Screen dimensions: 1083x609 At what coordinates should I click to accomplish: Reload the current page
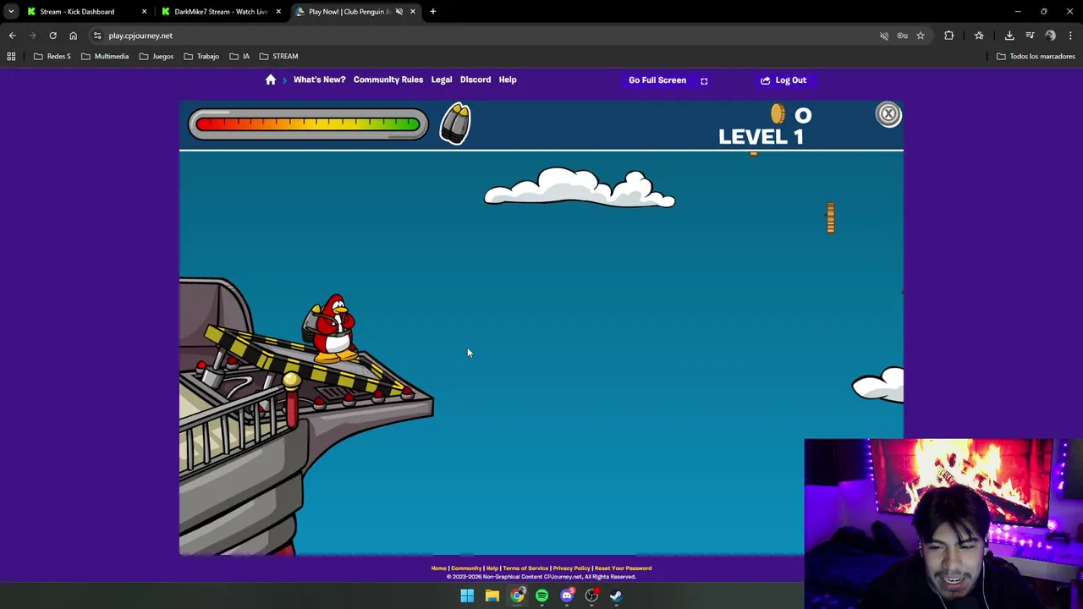click(x=52, y=36)
